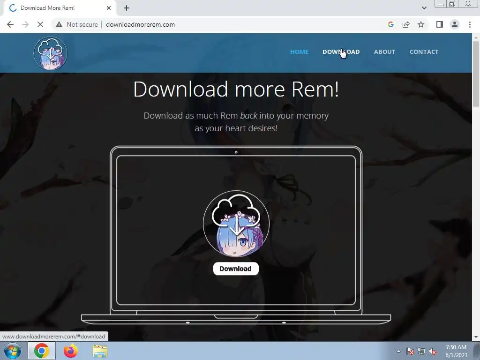Click Chrome icon in taskbar
The height and width of the screenshot is (360, 480).
[42, 351]
